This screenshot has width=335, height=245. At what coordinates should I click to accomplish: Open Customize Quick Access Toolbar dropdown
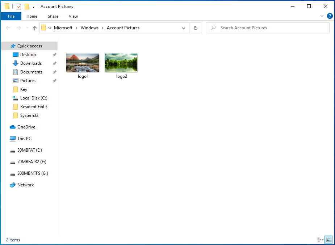point(34,7)
